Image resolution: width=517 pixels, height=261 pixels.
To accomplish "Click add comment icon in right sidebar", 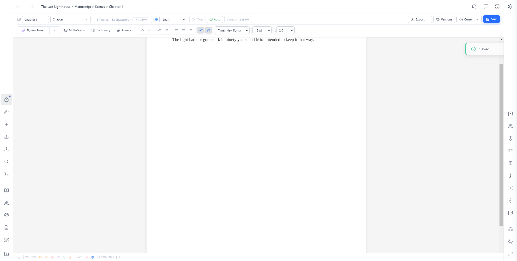I will coord(511,114).
